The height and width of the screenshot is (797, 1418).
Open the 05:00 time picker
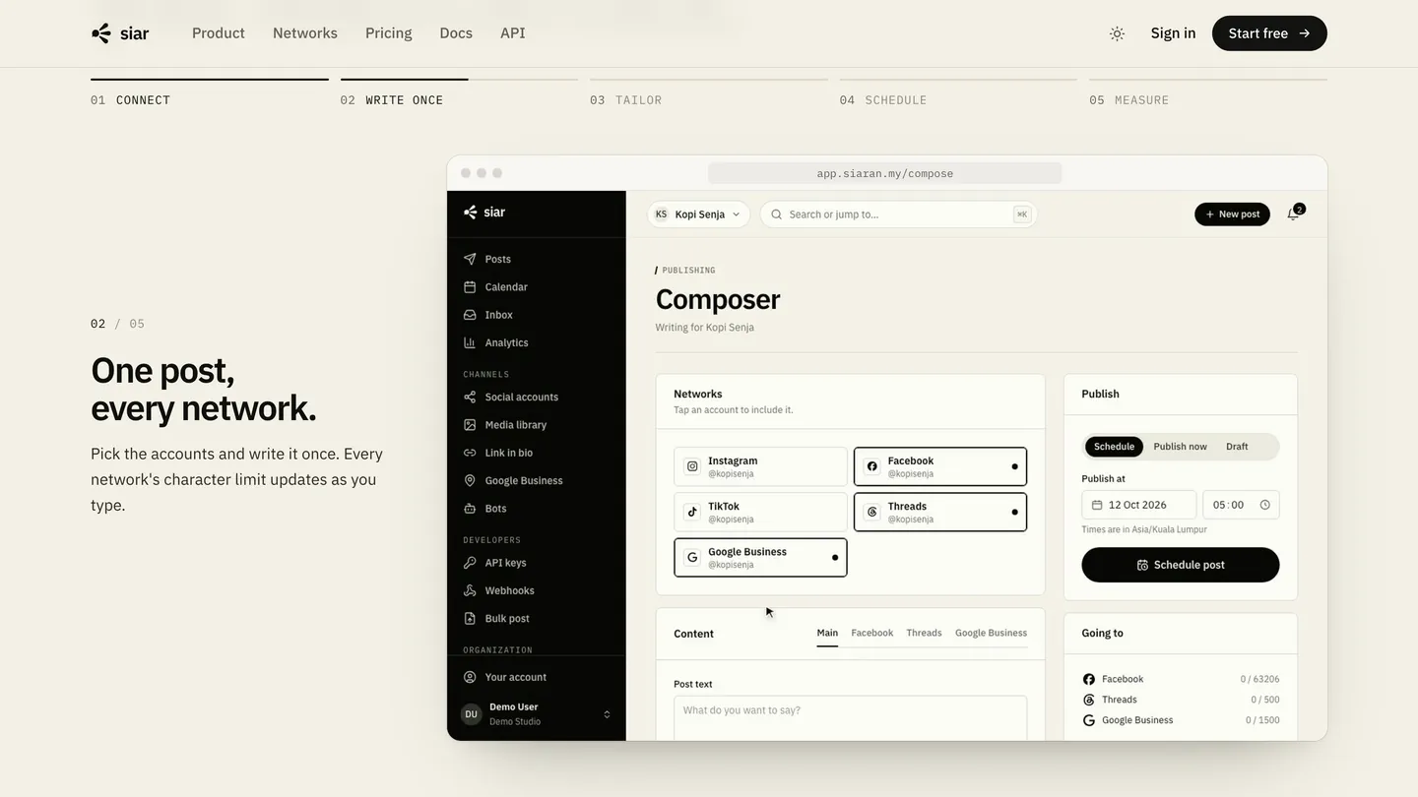[x=1241, y=505]
